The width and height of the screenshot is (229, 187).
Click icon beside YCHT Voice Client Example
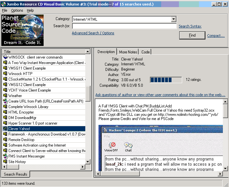pyautogui.click(x=5, y=90)
